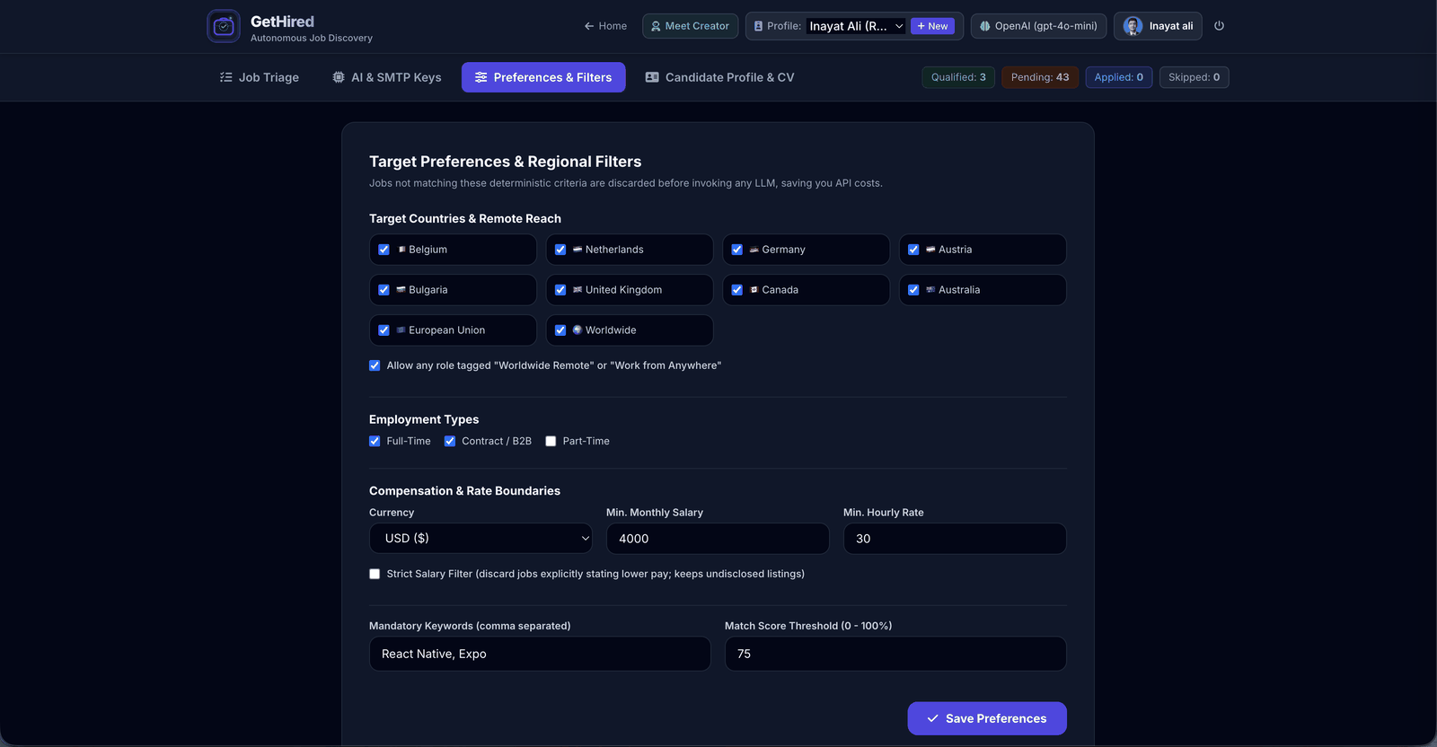Switch to Job Triage tab
1437x747 pixels.
click(259, 77)
